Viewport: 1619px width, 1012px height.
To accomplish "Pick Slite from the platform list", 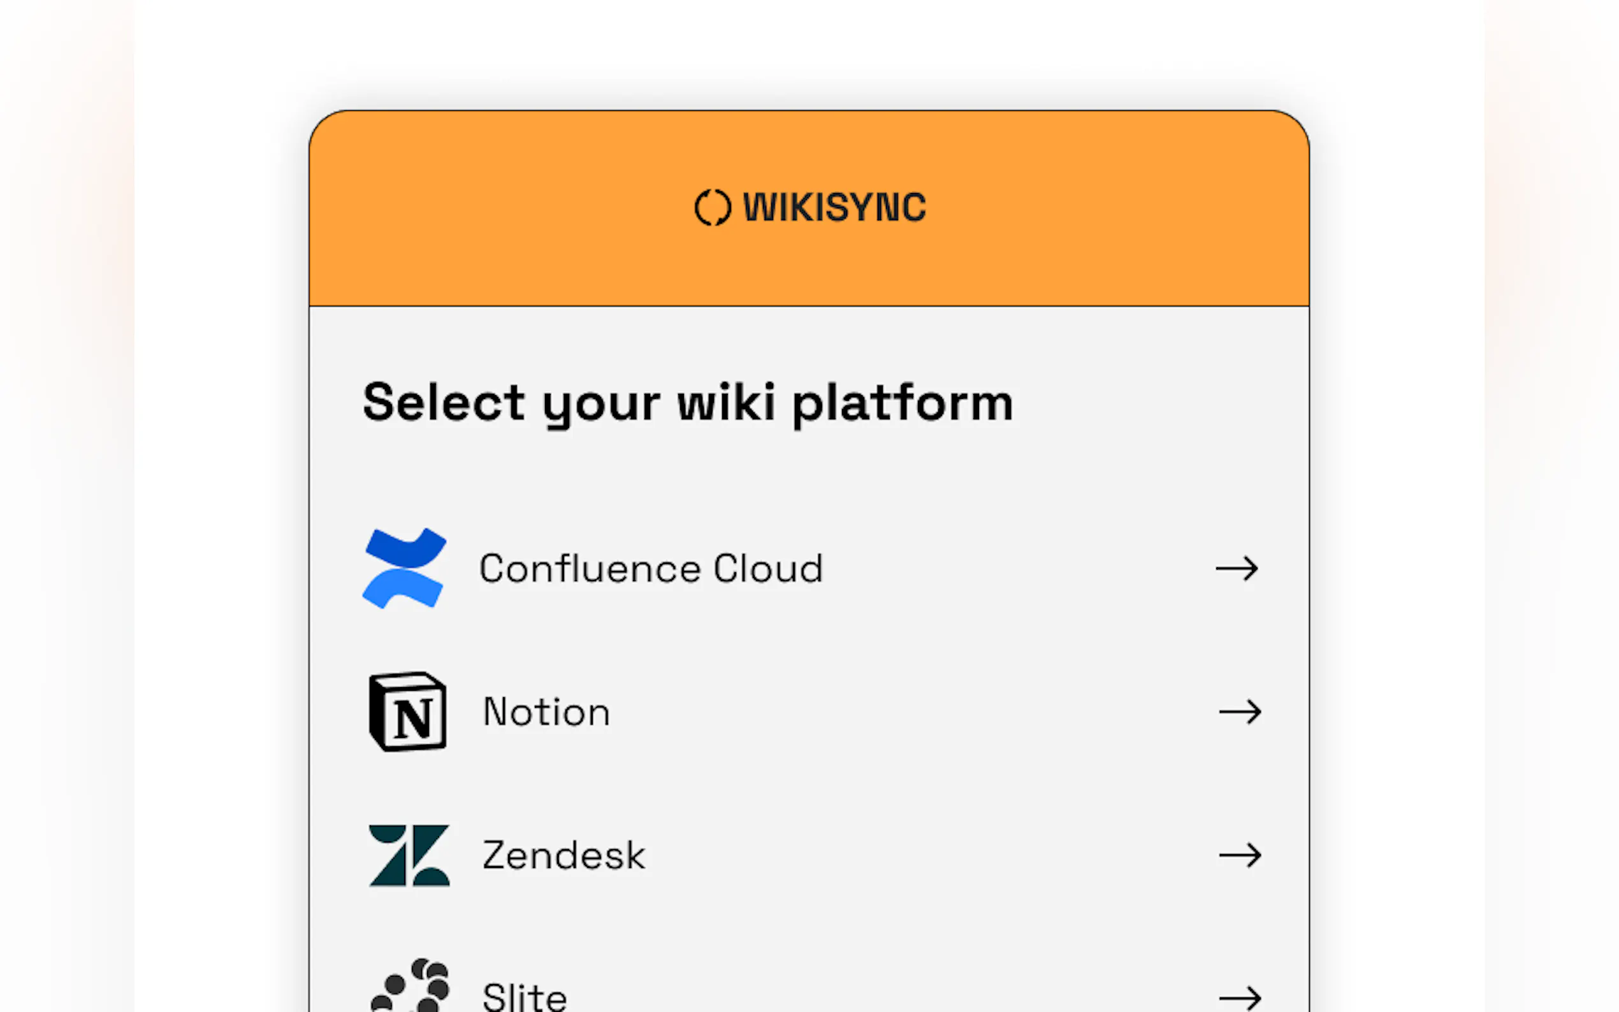I will point(1240,999).
